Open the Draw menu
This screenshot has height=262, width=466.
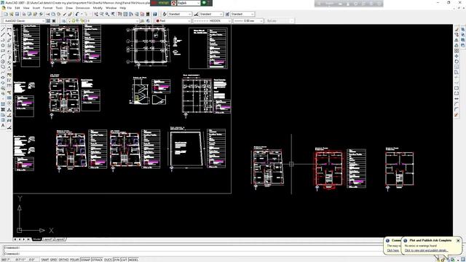[x=69, y=8]
